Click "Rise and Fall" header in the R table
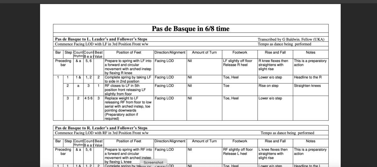Screen dimensions: 377x167 pyautogui.click(x=275, y=141)
